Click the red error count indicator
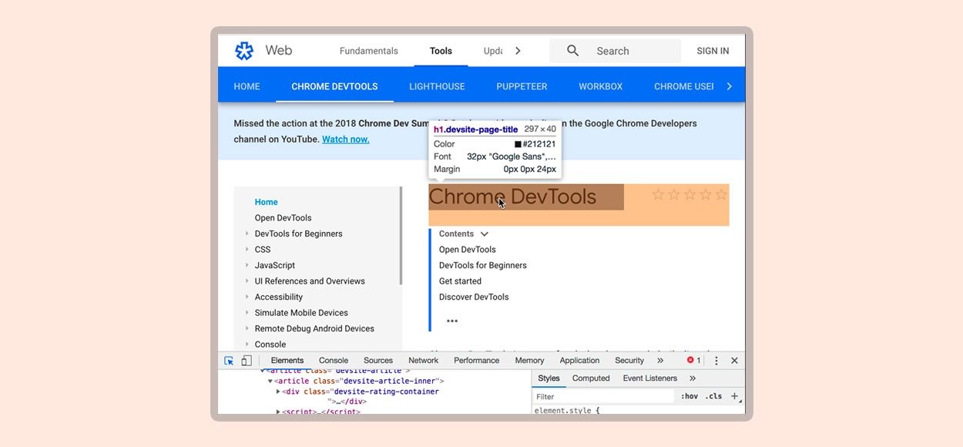 (693, 361)
